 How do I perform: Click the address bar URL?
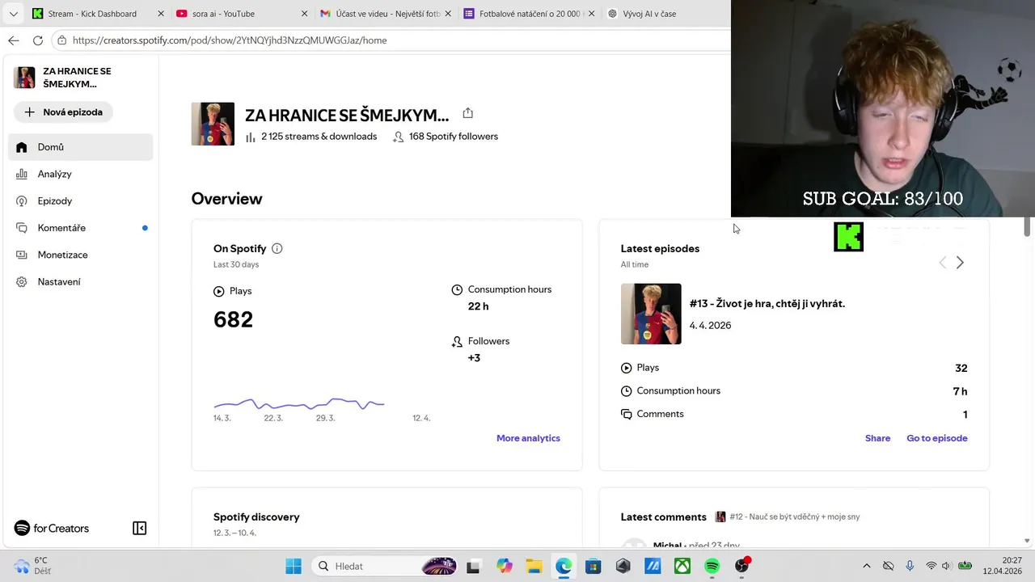(x=230, y=40)
